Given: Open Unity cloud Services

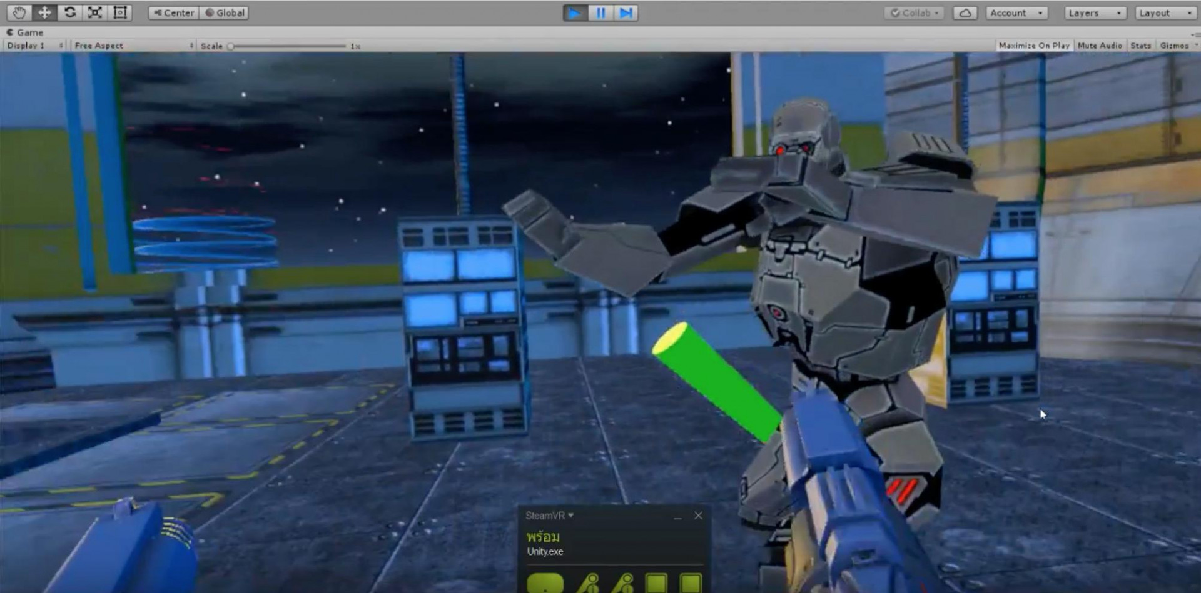Looking at the screenshot, I should (x=965, y=13).
